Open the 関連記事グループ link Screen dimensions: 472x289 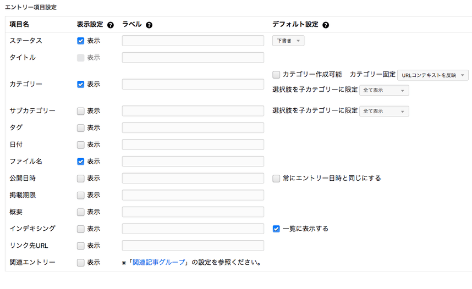[x=158, y=263]
